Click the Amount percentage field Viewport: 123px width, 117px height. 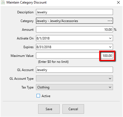[x=74, y=29]
